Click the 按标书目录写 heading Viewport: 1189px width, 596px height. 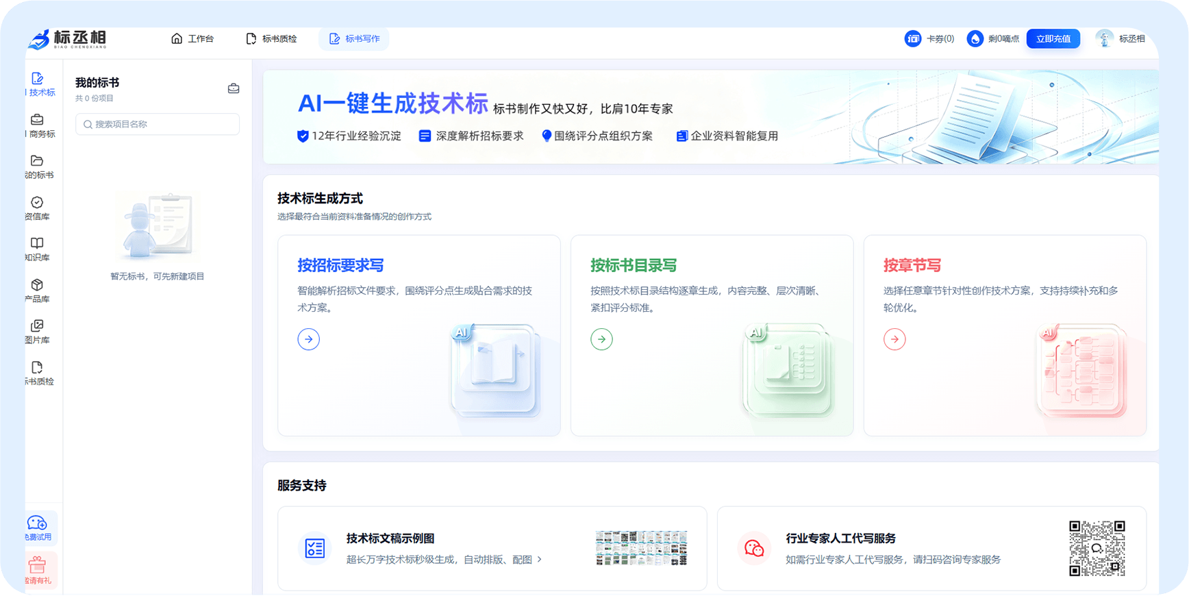pyautogui.click(x=634, y=265)
